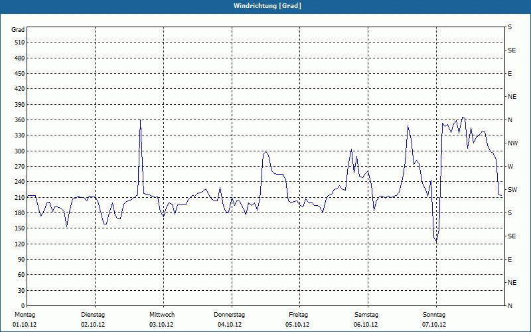
Task: Select the 300 degree axis label
Action: coord(20,151)
